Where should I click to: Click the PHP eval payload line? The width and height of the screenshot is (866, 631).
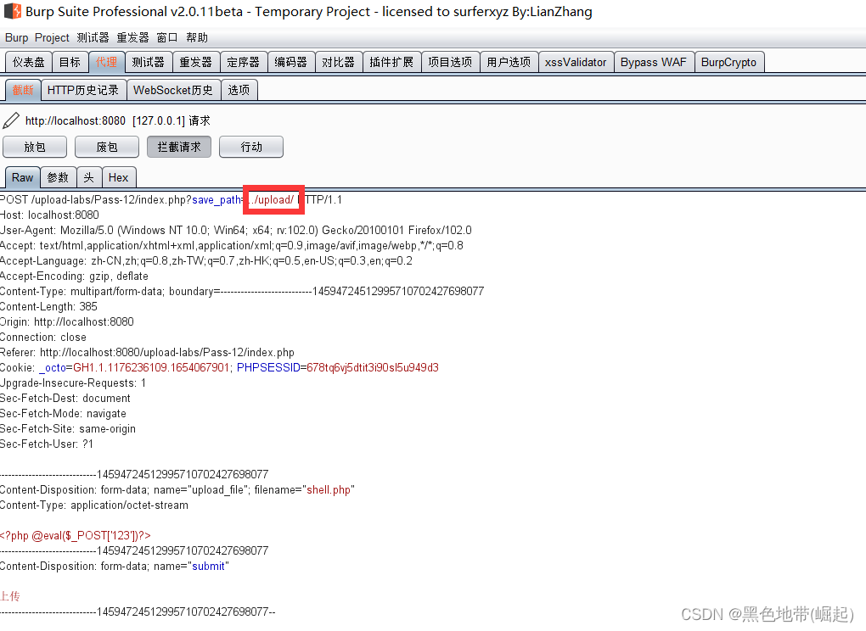[x=75, y=535]
